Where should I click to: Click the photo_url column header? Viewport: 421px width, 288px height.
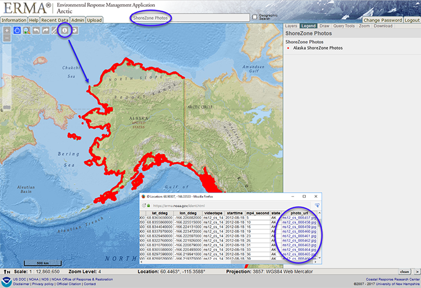point(299,213)
